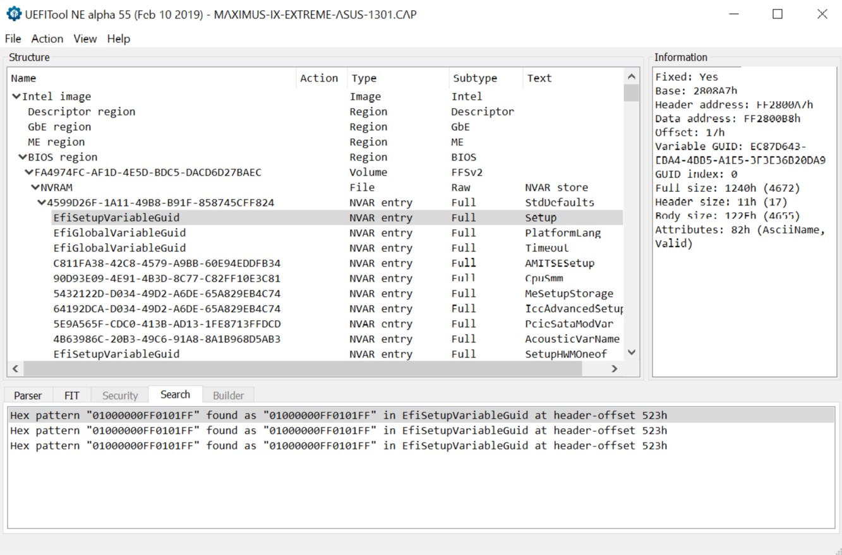This screenshot has height=555, width=842.
Task: Click the structure tree horizontal scrollbar thumb
Action: (302, 369)
